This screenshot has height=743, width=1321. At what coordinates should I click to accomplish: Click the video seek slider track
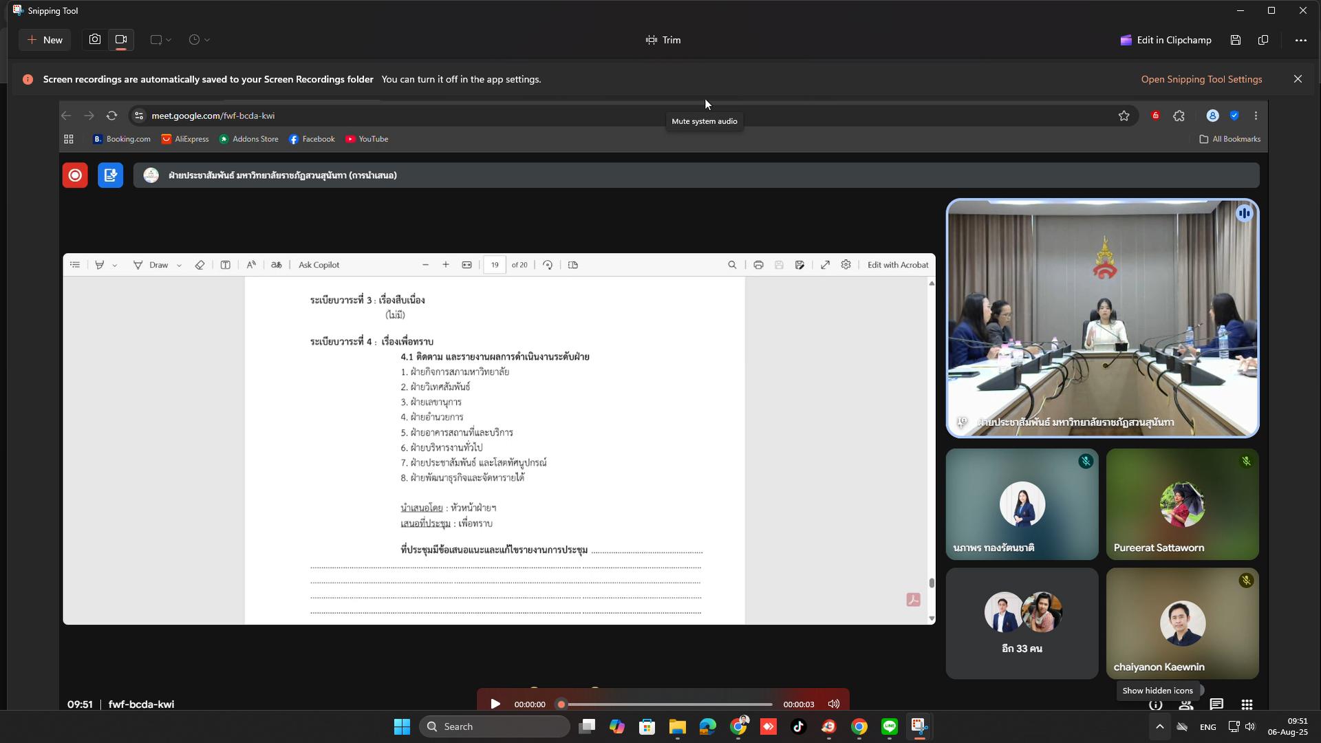tap(667, 704)
